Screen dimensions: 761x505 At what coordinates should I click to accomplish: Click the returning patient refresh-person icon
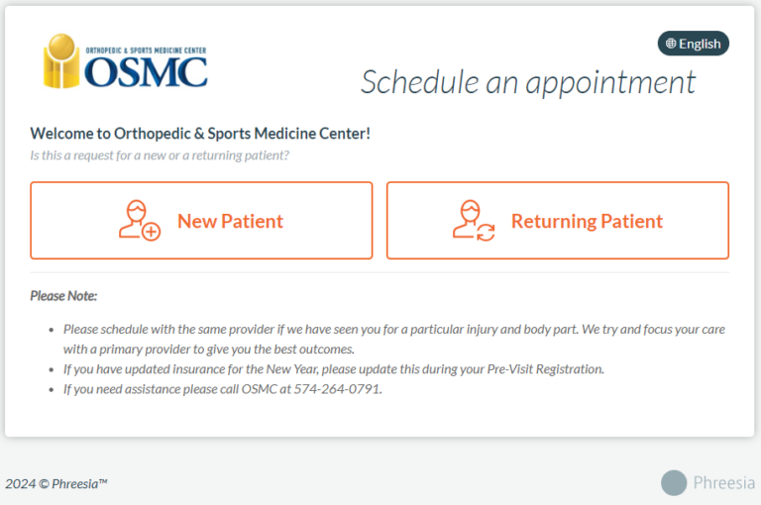coord(473,221)
